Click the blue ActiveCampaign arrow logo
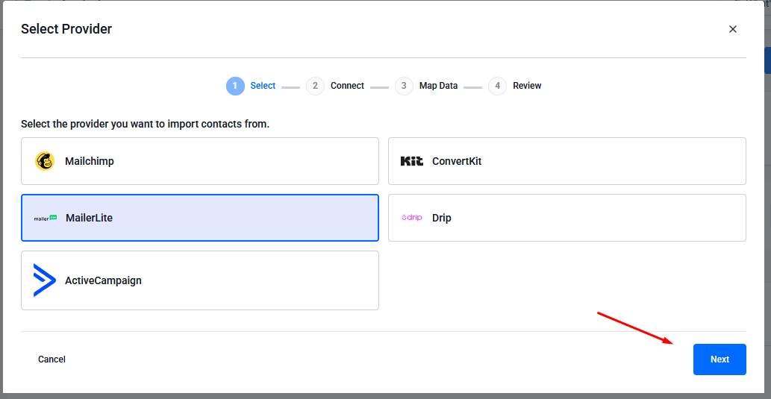 44,280
